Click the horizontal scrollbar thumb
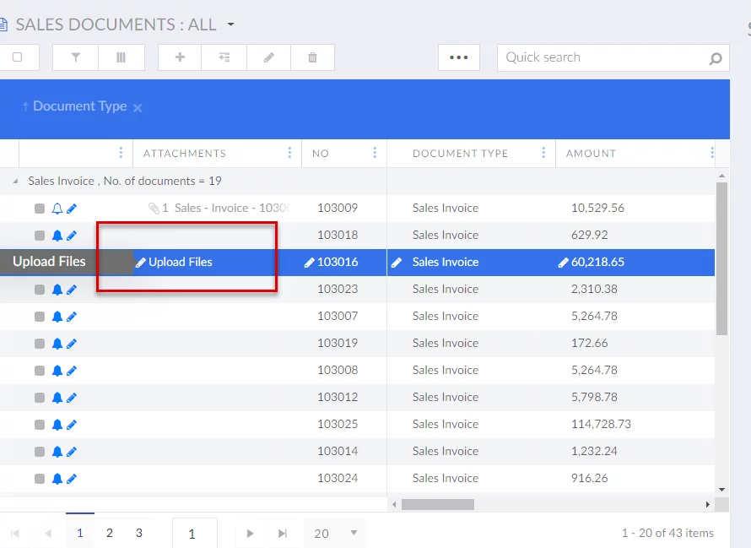Viewport: 751px width, 548px height. click(x=437, y=504)
